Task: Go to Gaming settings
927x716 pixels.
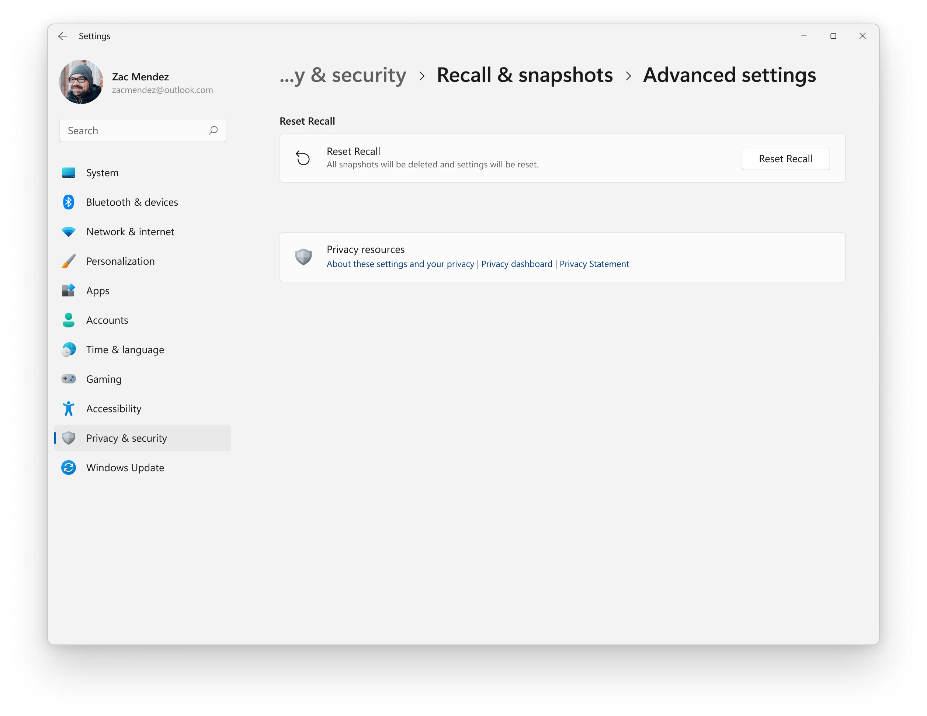Action: pyautogui.click(x=142, y=379)
